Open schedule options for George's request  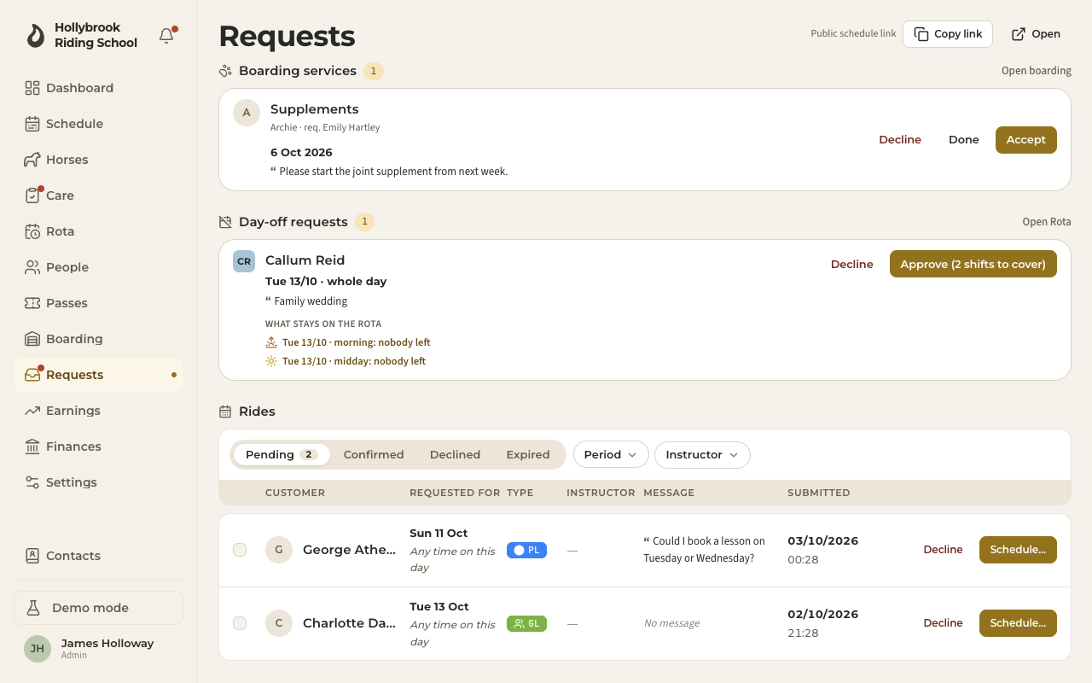[x=1018, y=550]
